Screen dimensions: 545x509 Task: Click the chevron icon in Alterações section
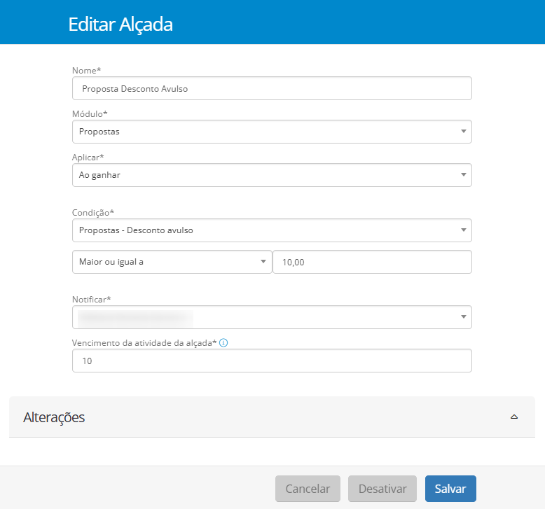(514, 417)
